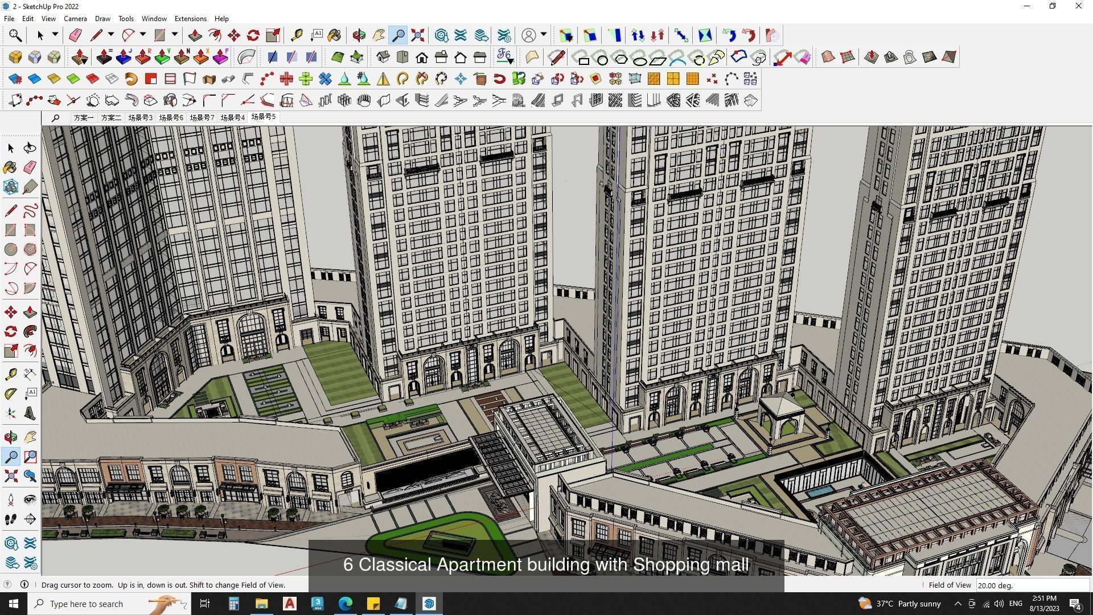Select Joint Push Pull tool marked J
The height and width of the screenshot is (615, 1093).
click(124, 57)
